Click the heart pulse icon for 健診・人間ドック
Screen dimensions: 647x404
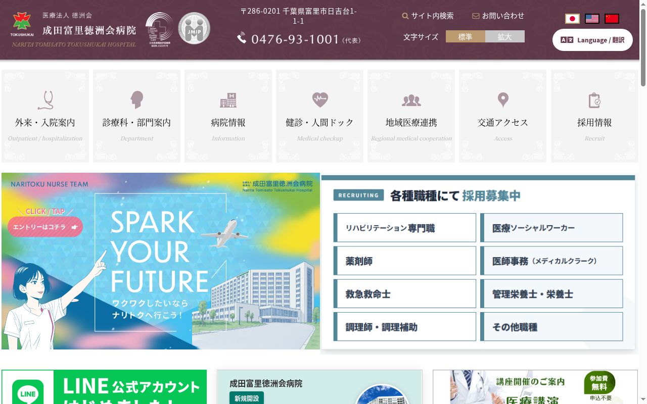click(320, 99)
